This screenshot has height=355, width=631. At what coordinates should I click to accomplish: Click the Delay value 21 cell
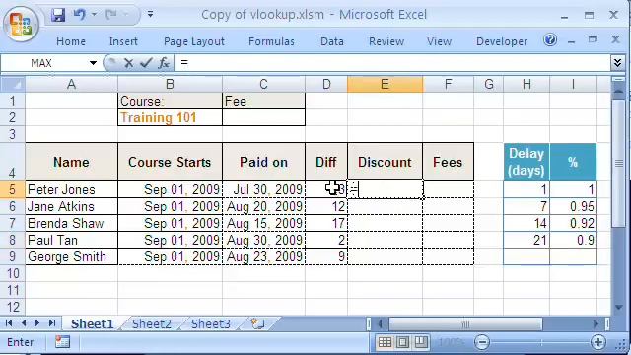coord(526,241)
